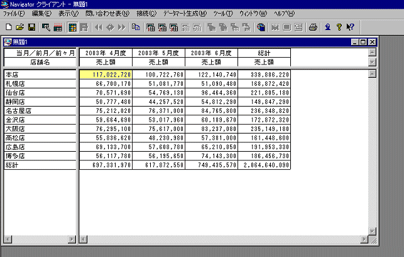Select the 博多店 row label
Image resolution: width=404 pixels, height=257 pixels.
click(x=40, y=155)
